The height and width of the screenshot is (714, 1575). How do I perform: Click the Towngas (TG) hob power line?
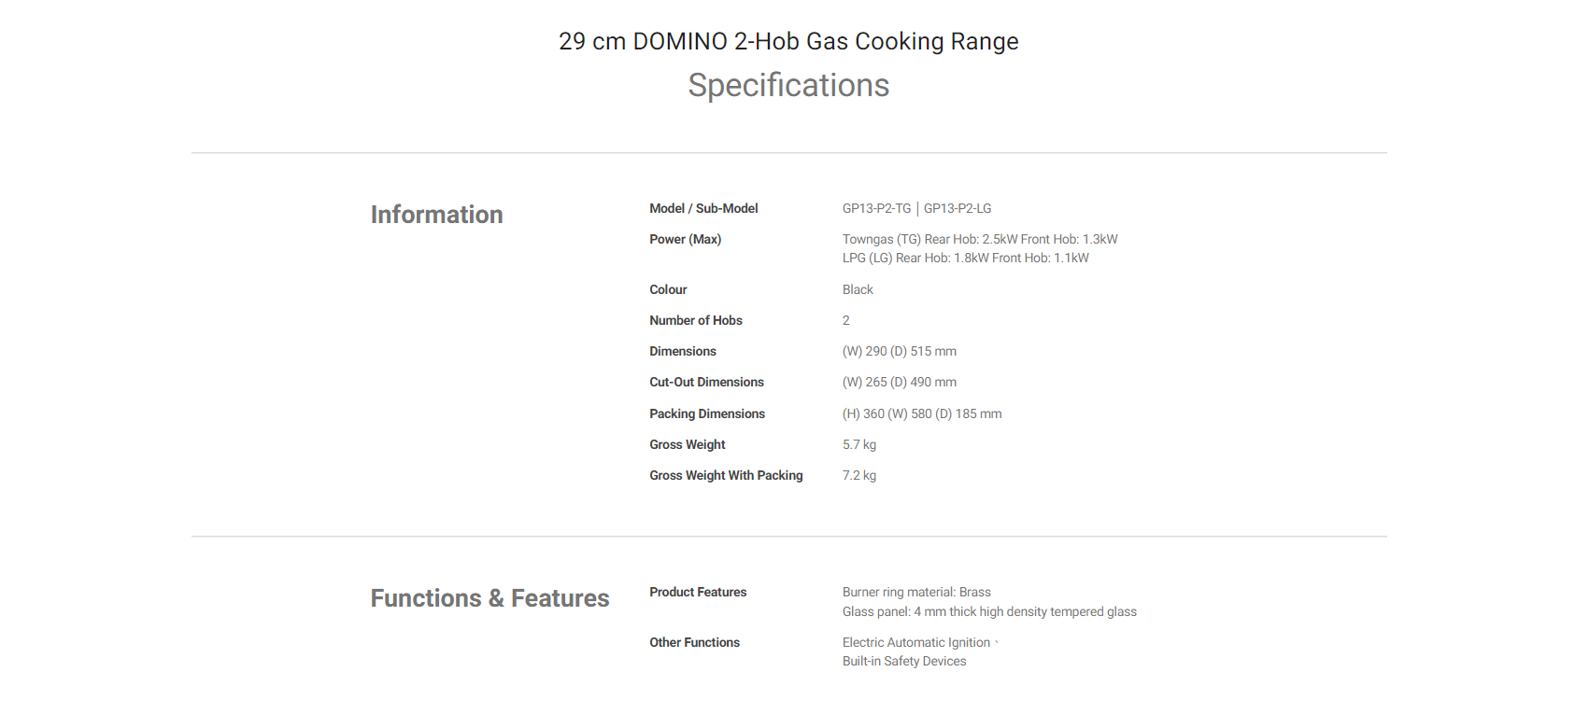(x=980, y=239)
